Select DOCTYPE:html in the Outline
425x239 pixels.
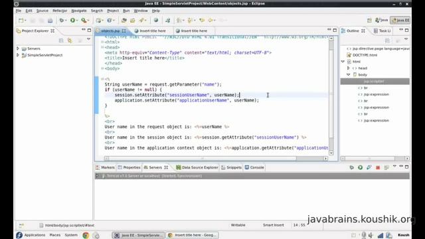pyautogui.click(x=365, y=55)
